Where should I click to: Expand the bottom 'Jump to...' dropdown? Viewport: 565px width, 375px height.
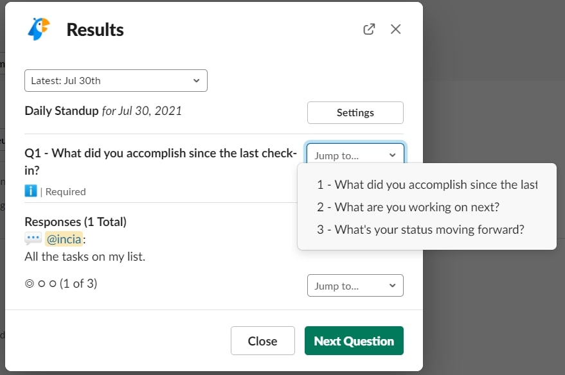(355, 286)
